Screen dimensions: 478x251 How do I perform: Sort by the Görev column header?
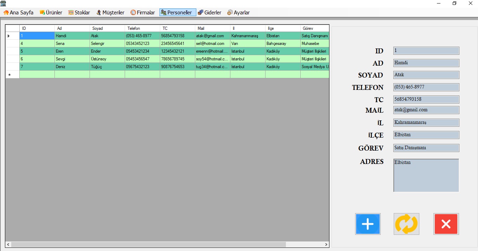[315, 28]
